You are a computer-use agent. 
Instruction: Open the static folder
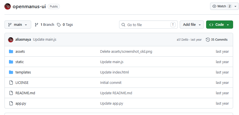pos(19,62)
